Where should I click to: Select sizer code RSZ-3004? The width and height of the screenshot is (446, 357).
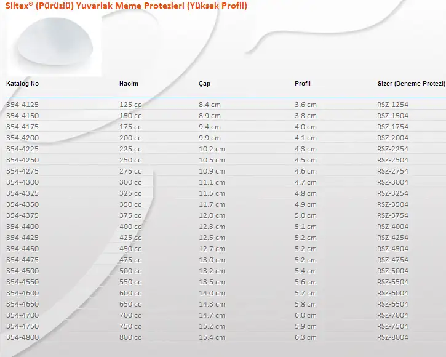coord(392,182)
